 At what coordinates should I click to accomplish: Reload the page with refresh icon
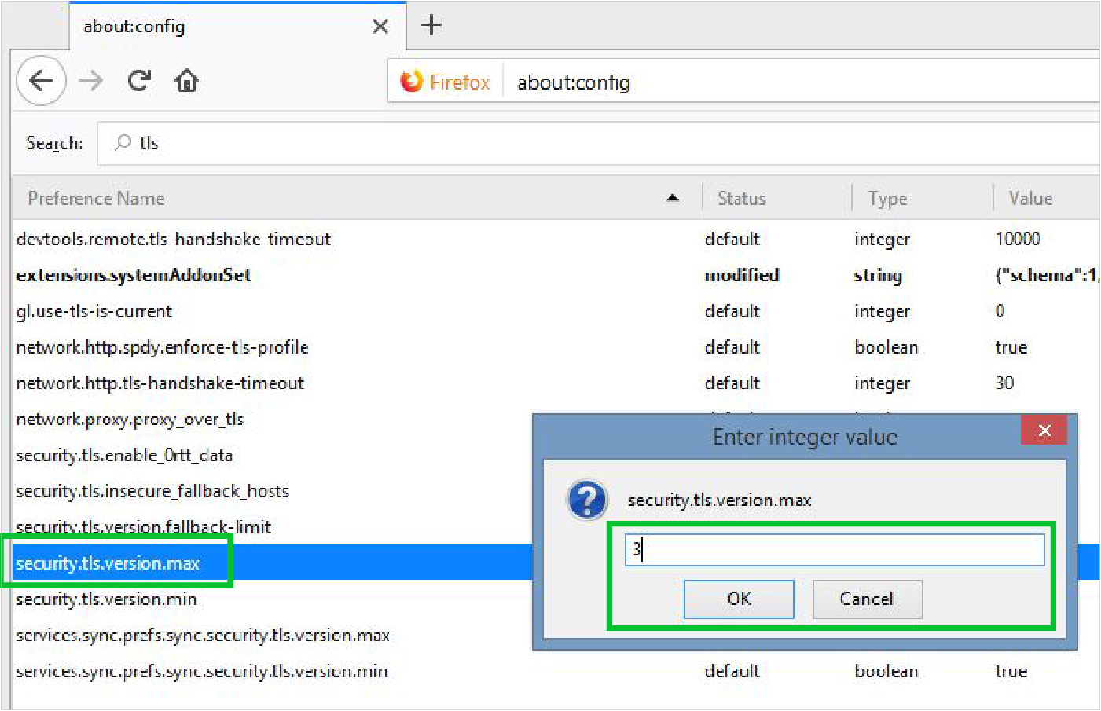click(x=139, y=80)
